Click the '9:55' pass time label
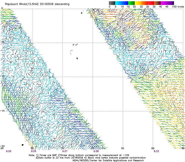 (x=8, y=151)
